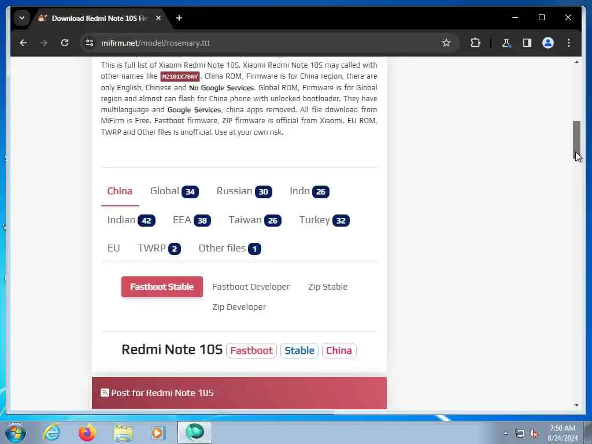Viewport: 592px width, 444px height.
Task: Switch to the Taiwan region tab
Action: 254,220
